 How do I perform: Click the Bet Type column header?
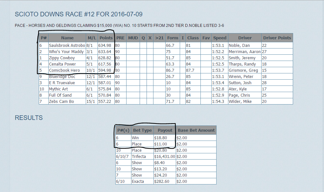pos(142,130)
